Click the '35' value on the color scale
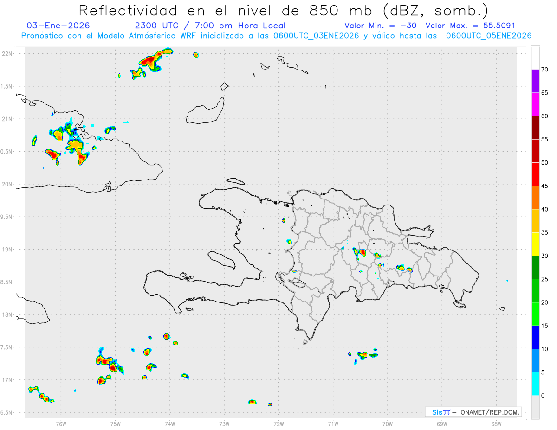Screen dimensions: 557x430 pos(544,233)
